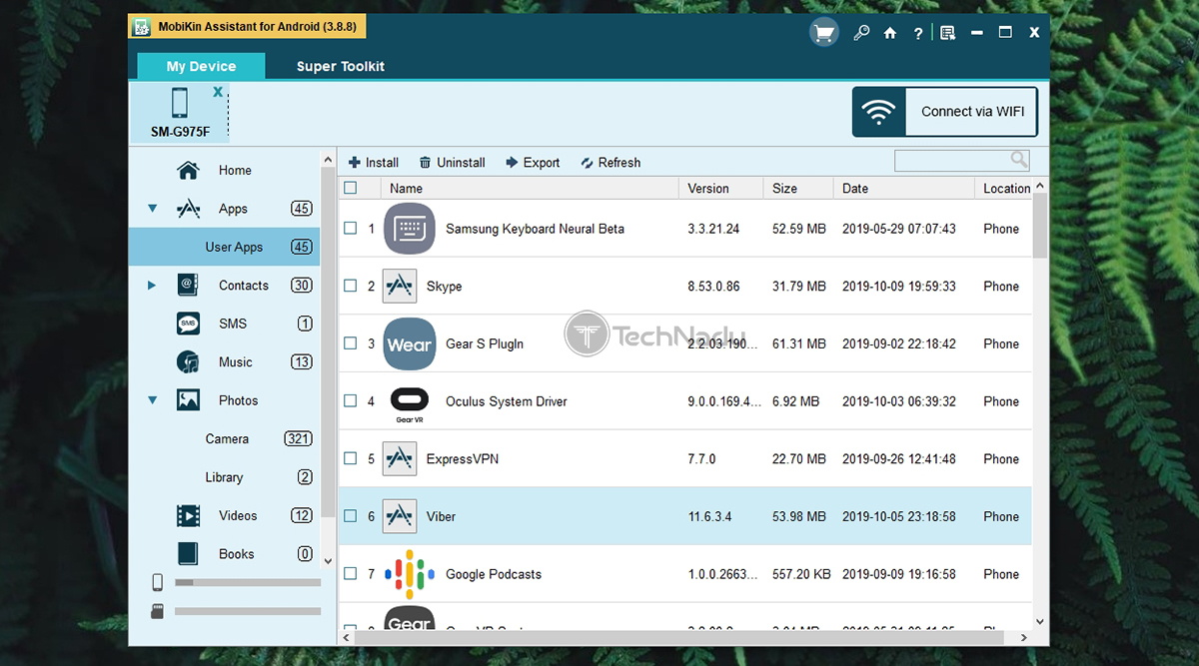The width and height of the screenshot is (1199, 666).
Task: Sort by the Version column header
Action: point(721,188)
